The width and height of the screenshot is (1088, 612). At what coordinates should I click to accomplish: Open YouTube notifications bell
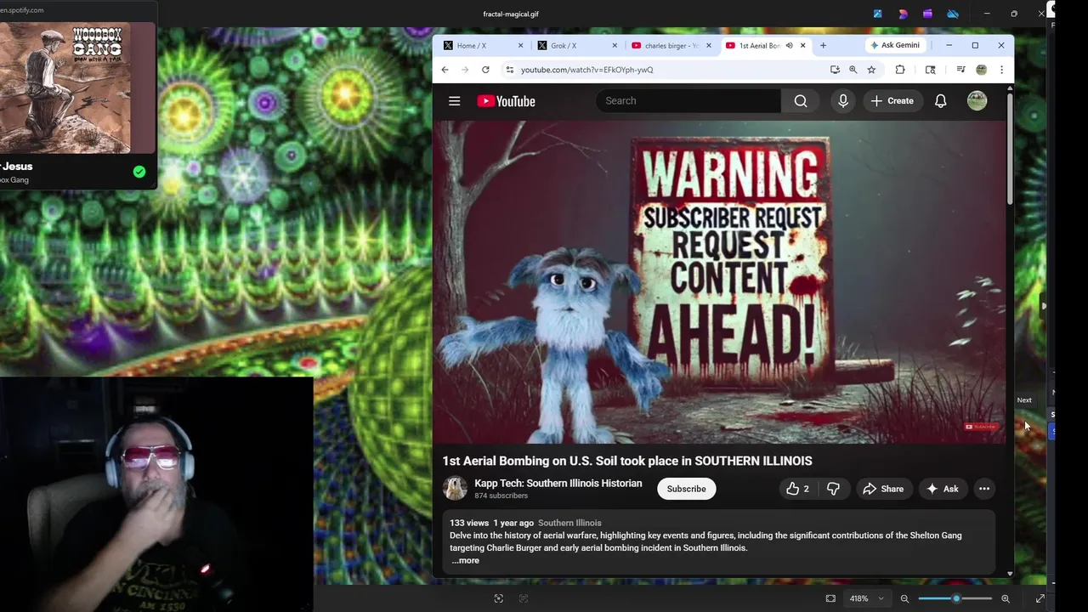pos(941,101)
